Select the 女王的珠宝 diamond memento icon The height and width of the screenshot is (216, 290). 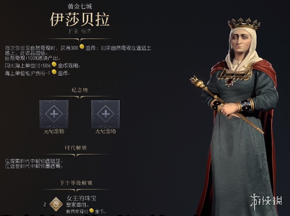(56, 204)
